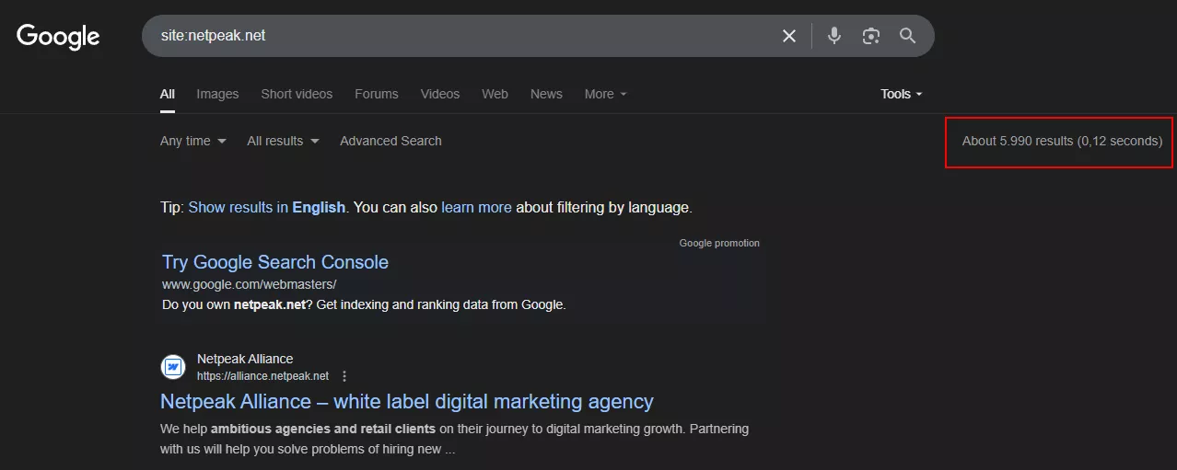Expand the More tabs dropdown
This screenshot has width=1177, height=470.
(605, 94)
